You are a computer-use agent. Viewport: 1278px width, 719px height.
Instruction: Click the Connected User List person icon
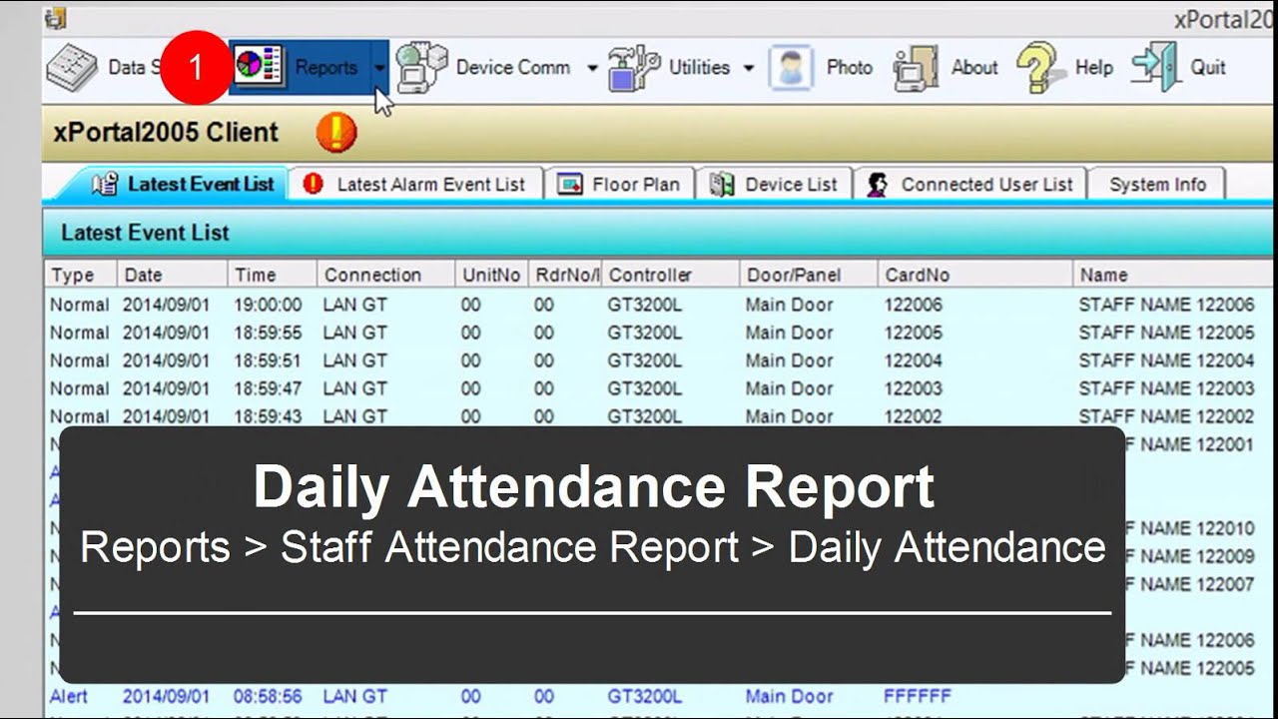877,185
